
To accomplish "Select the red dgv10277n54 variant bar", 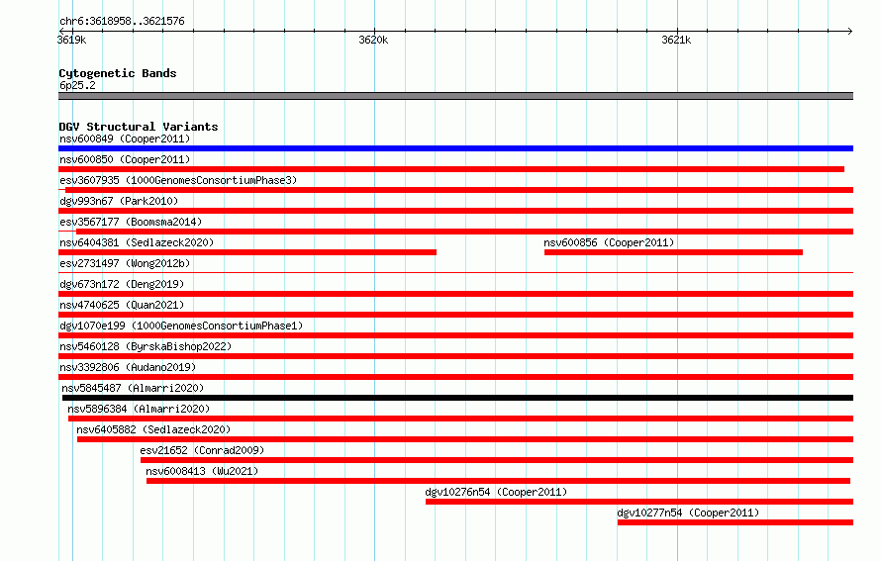I will [735, 522].
